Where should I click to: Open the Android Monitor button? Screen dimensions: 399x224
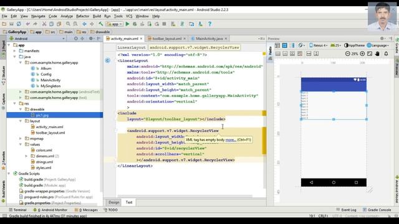click(x=50, y=210)
